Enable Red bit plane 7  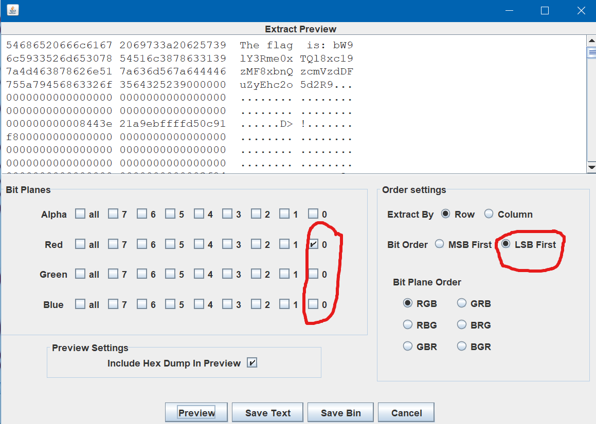tap(113, 244)
